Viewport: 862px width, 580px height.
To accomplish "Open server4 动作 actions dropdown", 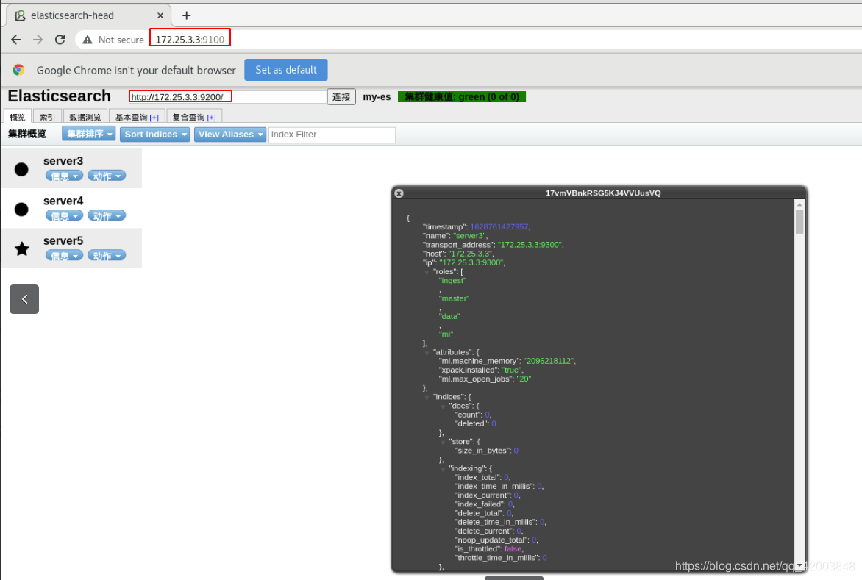I will coord(107,216).
